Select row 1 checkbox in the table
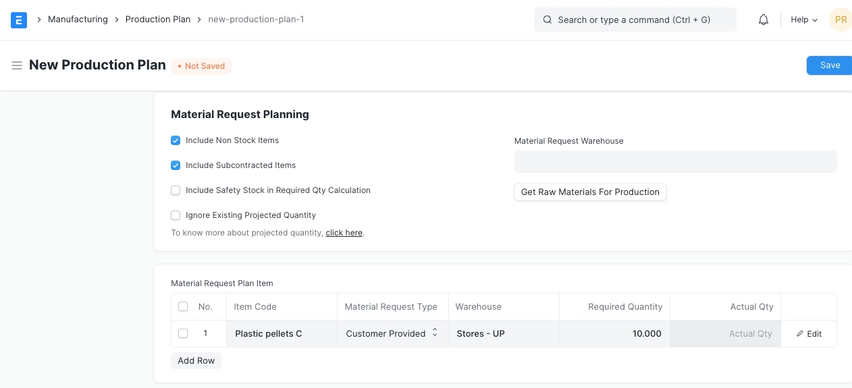 point(183,333)
